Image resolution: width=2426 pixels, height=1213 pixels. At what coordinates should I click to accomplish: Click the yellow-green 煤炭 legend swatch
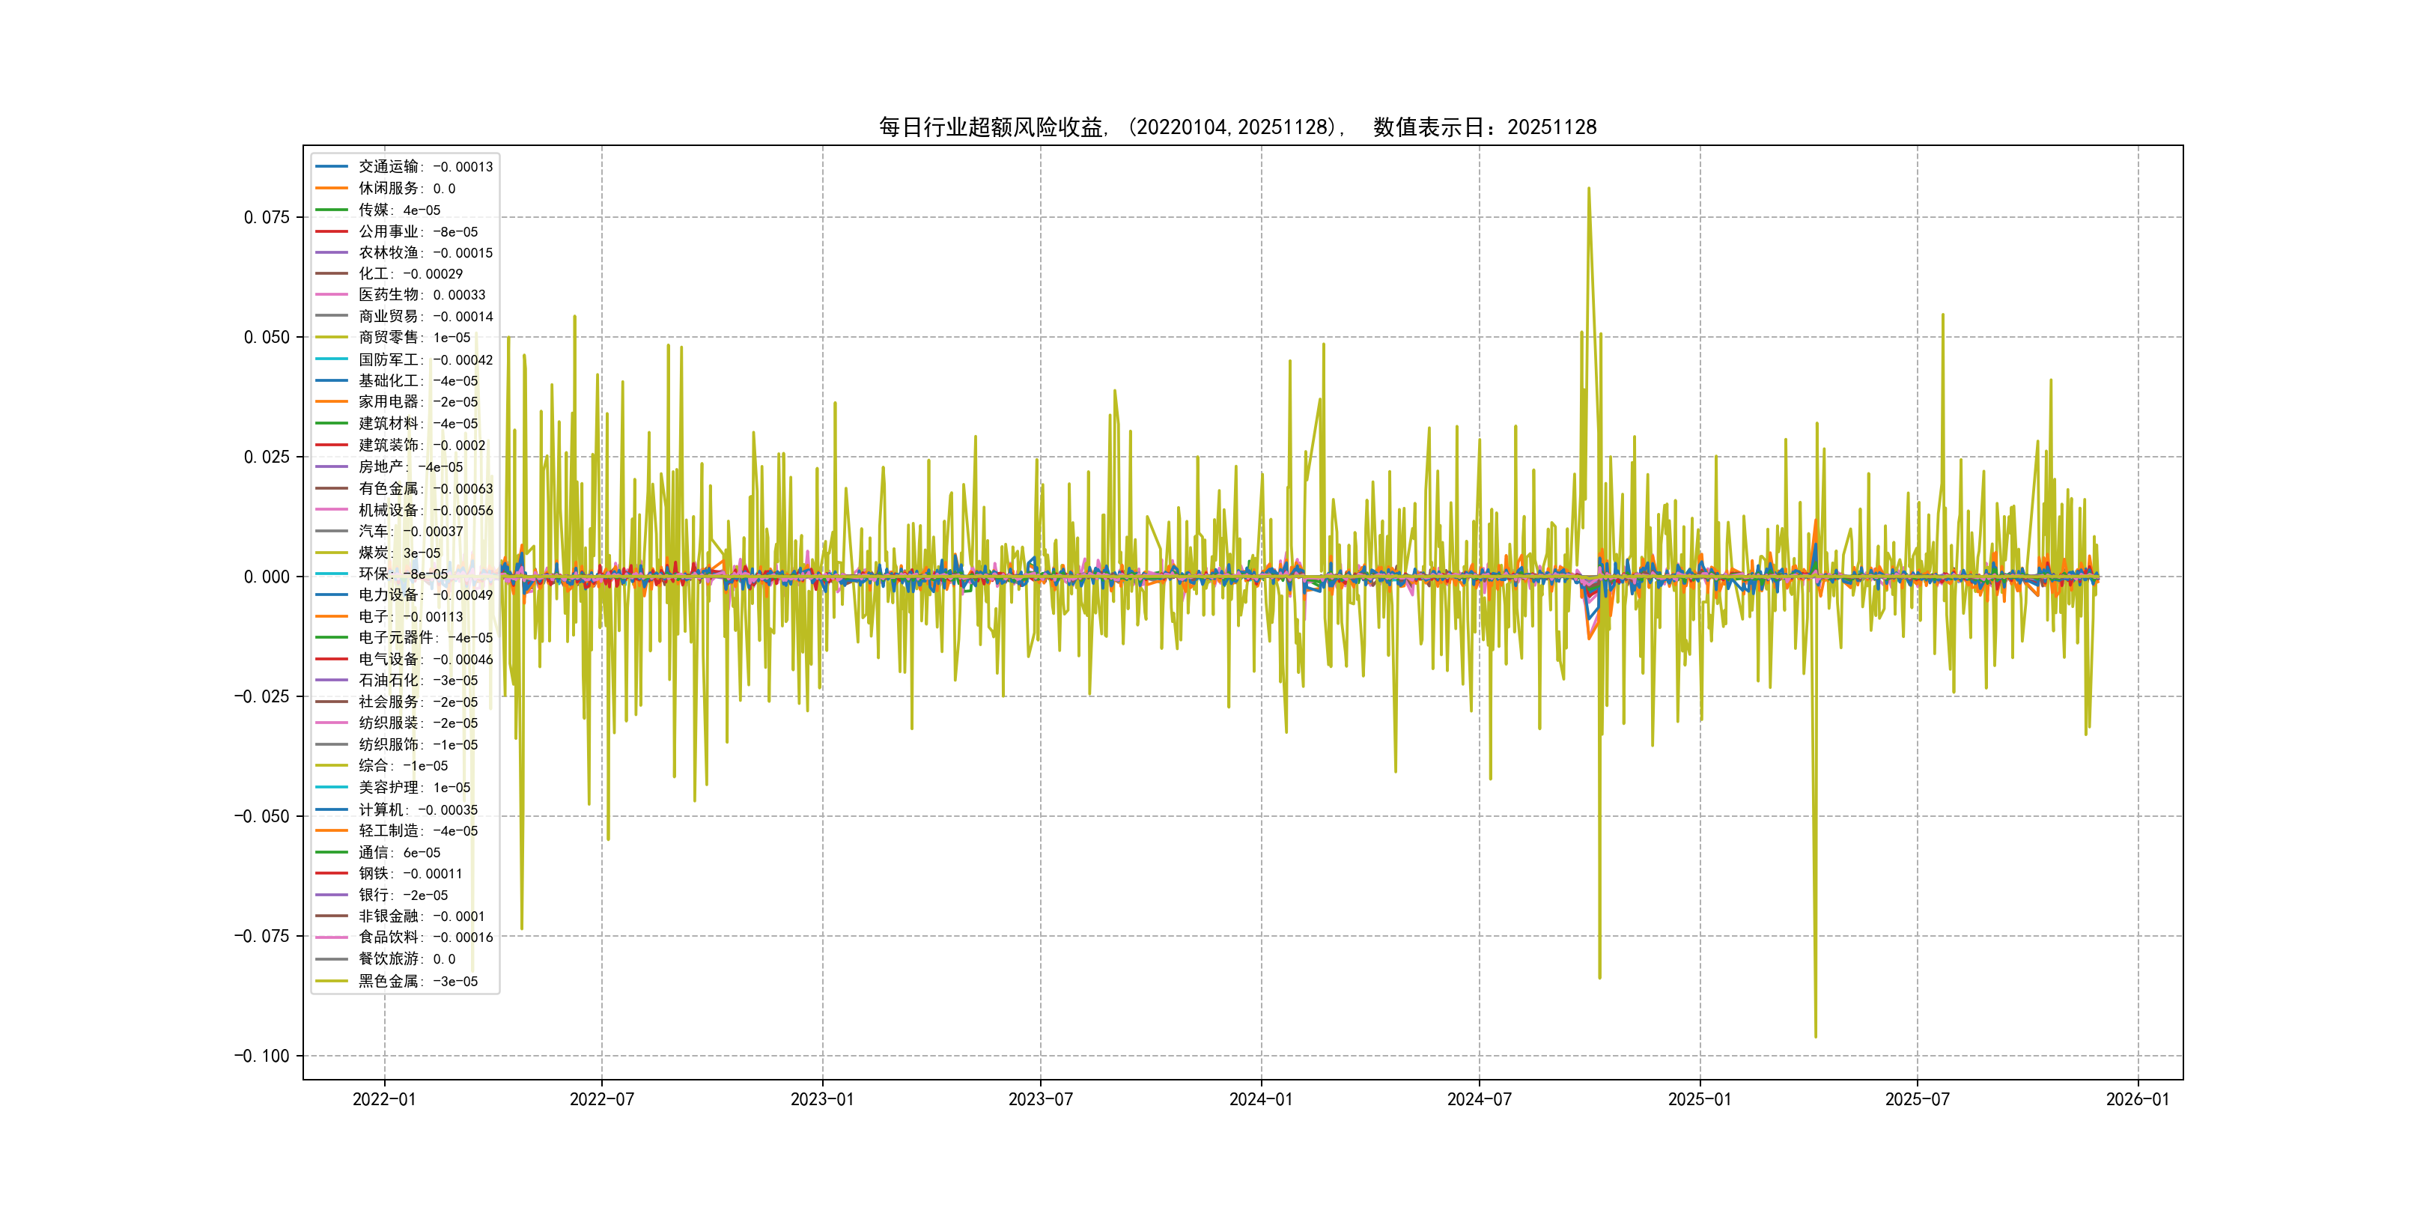[x=332, y=553]
